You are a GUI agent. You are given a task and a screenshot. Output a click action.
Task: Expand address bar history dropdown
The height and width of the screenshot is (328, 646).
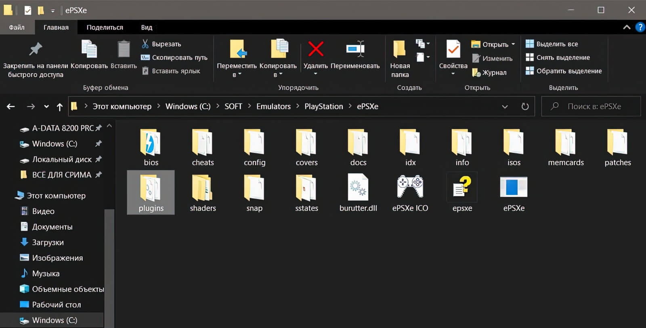pyautogui.click(x=505, y=107)
